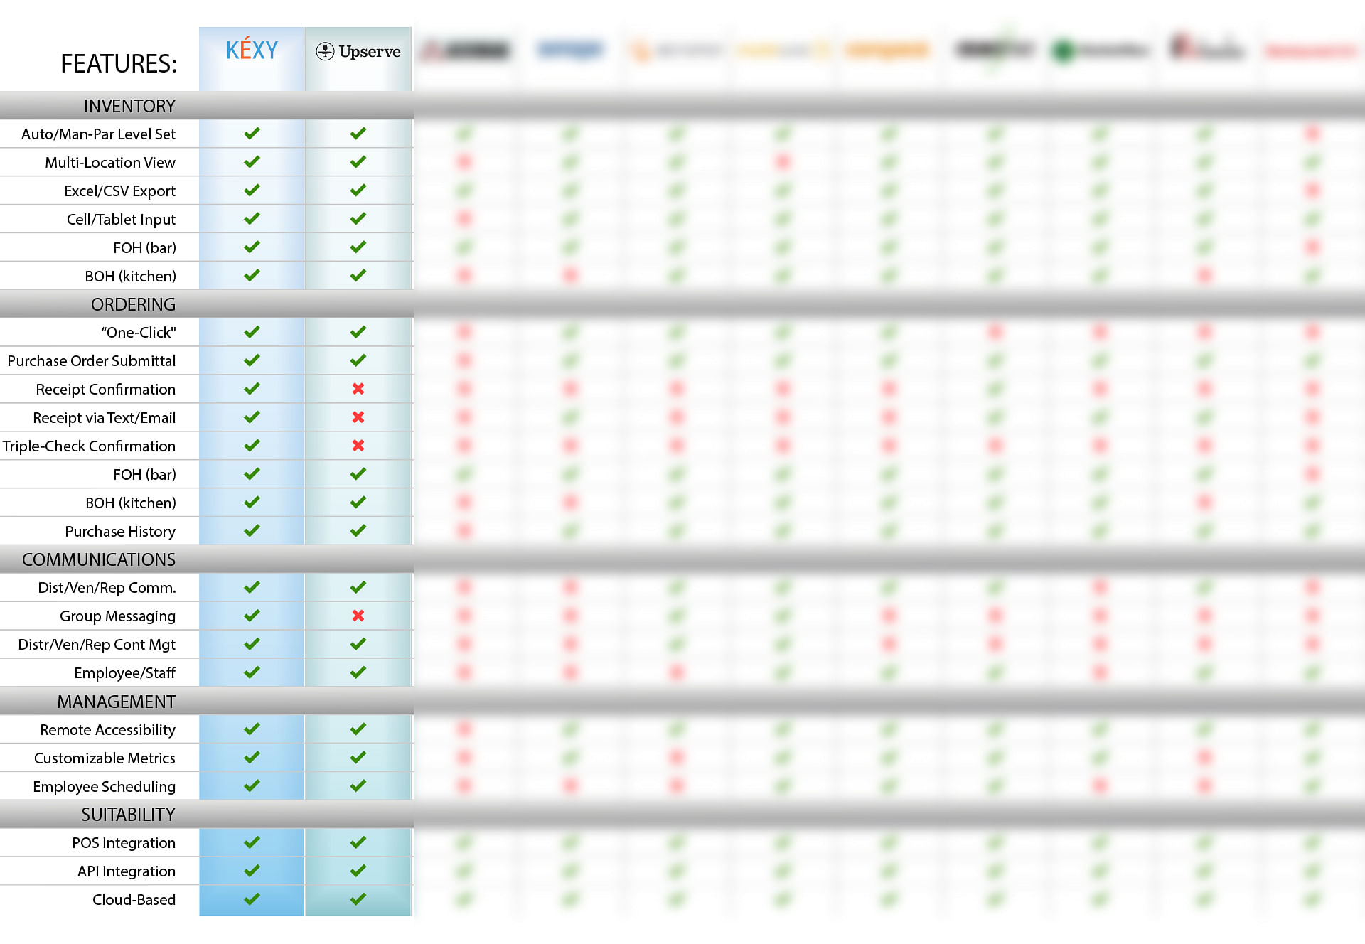The width and height of the screenshot is (1365, 944).
Task: Click KEXY's check for Auto/Man-Par Level Set
Action: (252, 134)
